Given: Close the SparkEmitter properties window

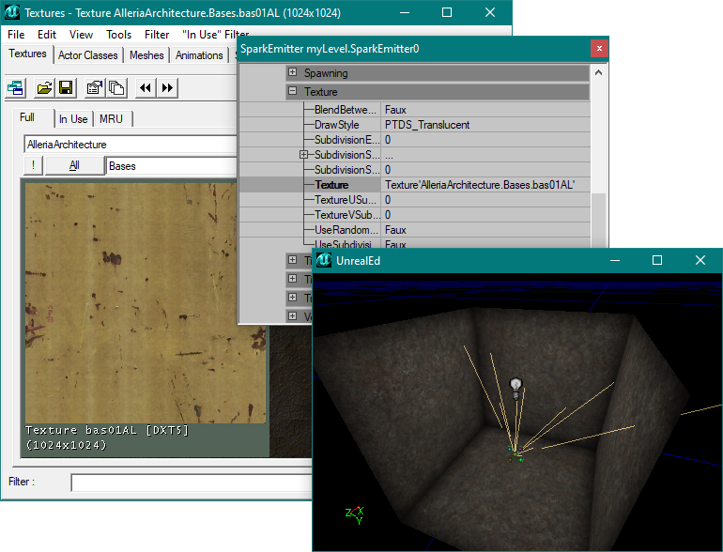Looking at the screenshot, I should [599, 48].
